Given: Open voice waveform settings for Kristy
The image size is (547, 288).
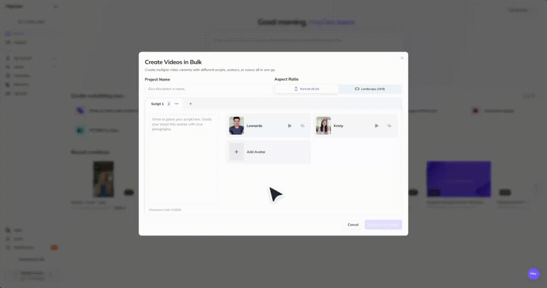Looking at the screenshot, I should tap(389, 126).
